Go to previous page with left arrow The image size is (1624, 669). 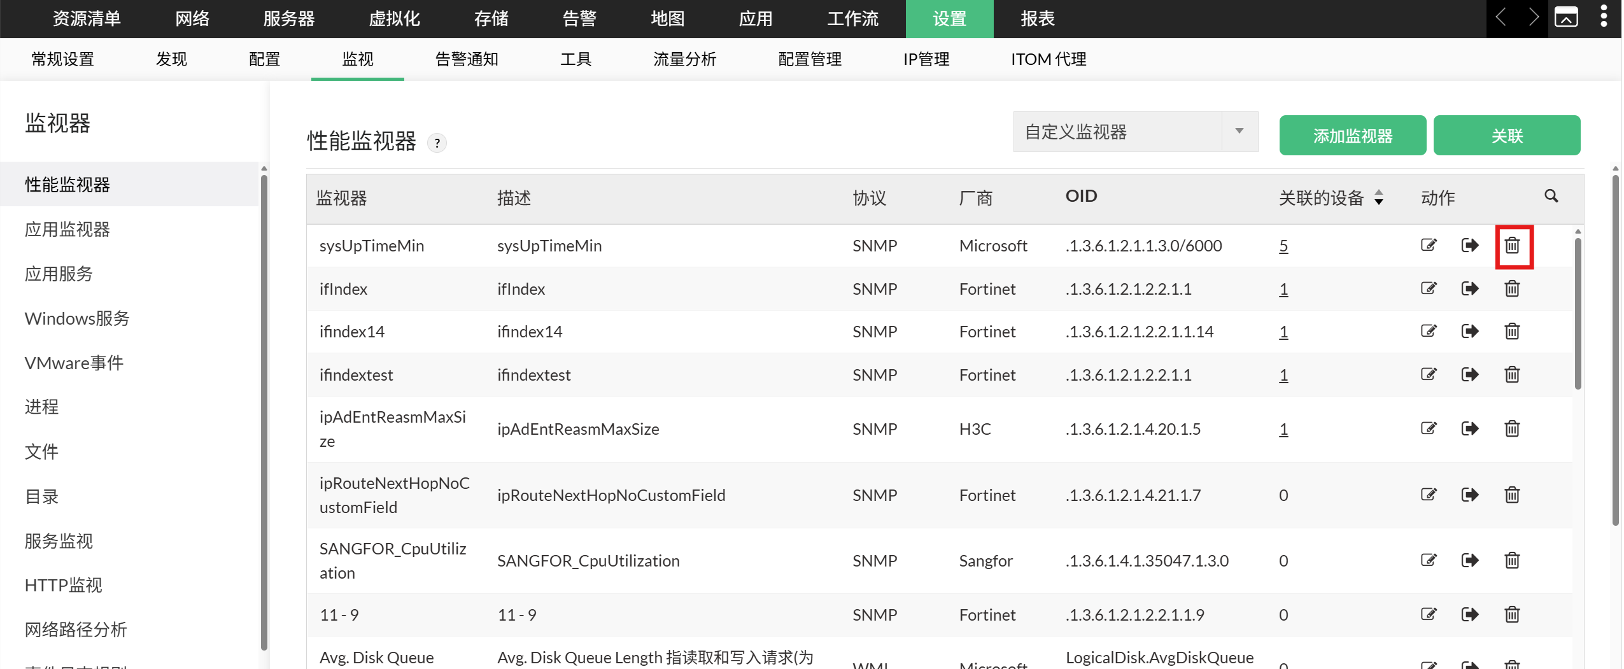[1500, 17]
